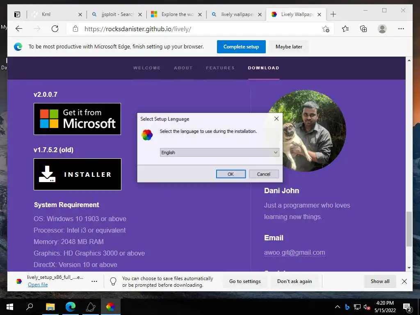The height and width of the screenshot is (315, 420).
Task: Open tab actions menu icon
Action: click(x=17, y=14)
